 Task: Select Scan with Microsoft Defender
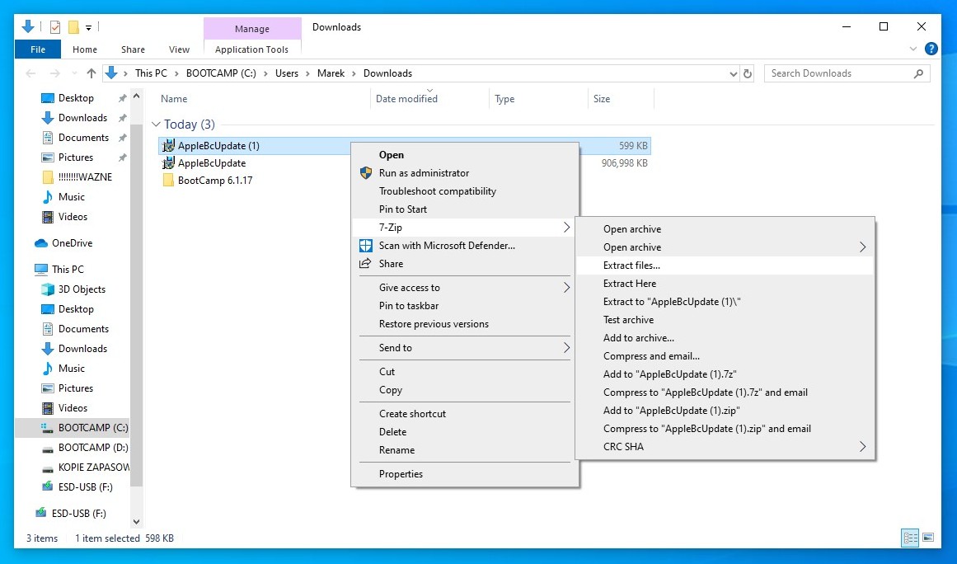tap(465, 246)
